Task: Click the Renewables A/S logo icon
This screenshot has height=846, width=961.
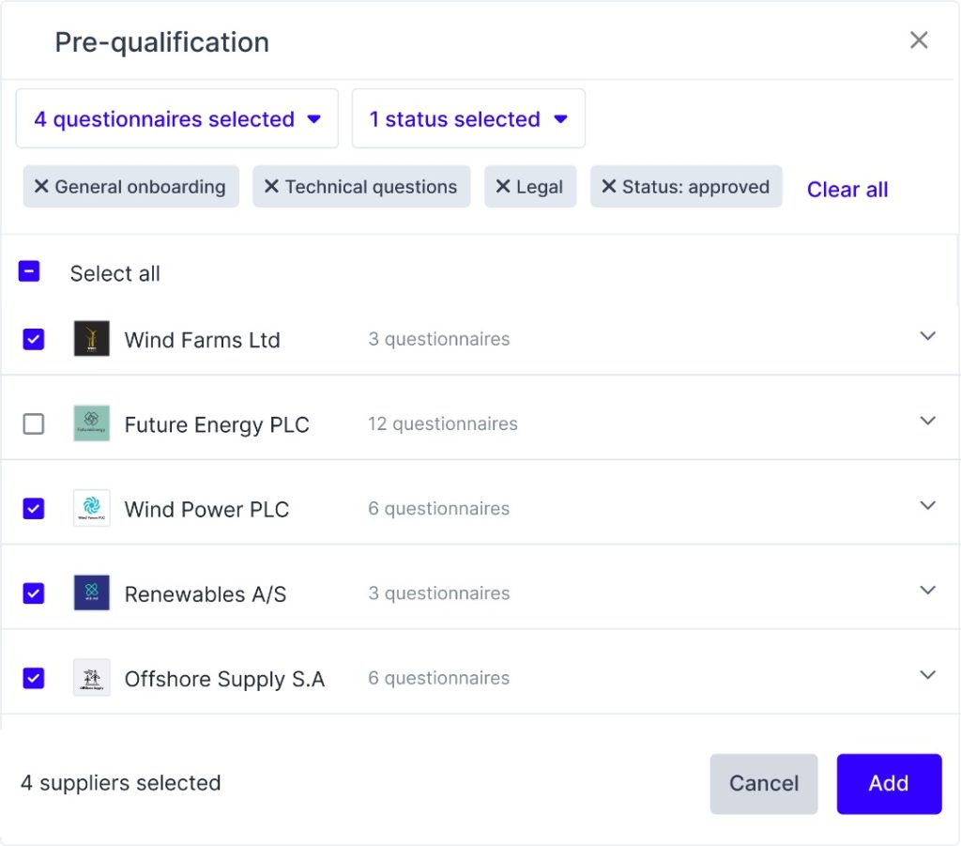Action: point(92,592)
